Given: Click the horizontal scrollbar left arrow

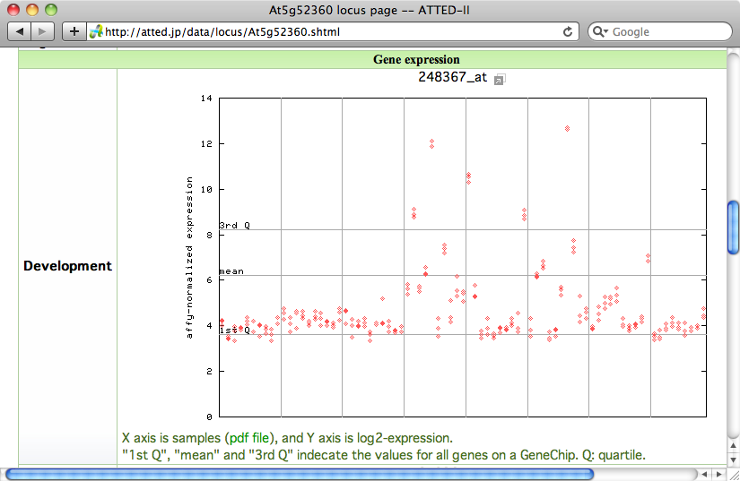Looking at the screenshot, I should click(x=704, y=474).
